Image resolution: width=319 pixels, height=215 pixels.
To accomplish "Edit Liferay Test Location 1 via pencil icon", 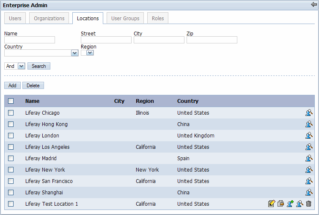I will point(272,204).
